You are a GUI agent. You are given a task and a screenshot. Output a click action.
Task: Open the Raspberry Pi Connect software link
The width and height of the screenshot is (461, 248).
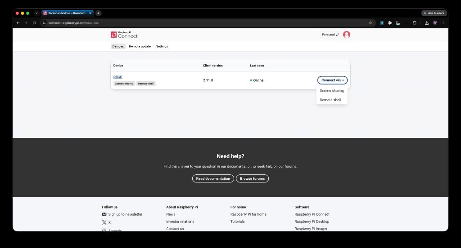tap(312, 214)
